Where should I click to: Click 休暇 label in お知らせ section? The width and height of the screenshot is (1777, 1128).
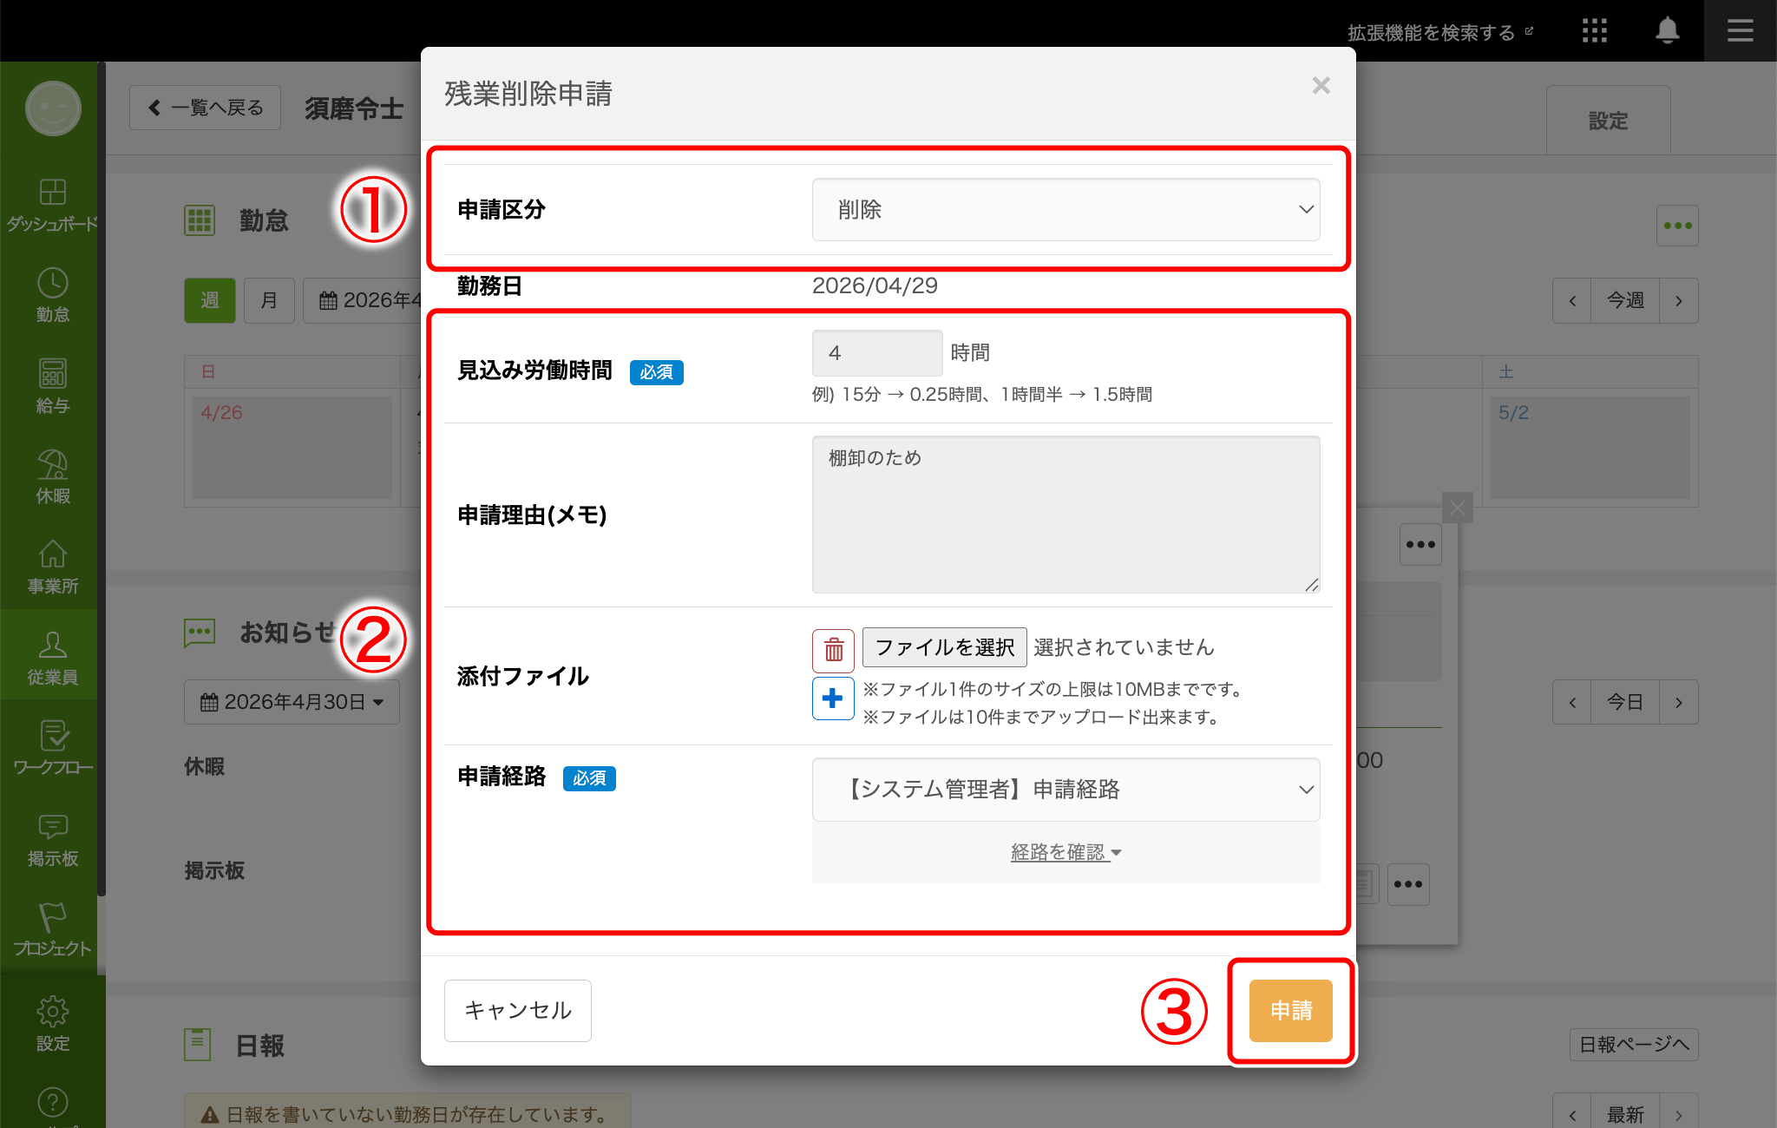click(x=204, y=767)
